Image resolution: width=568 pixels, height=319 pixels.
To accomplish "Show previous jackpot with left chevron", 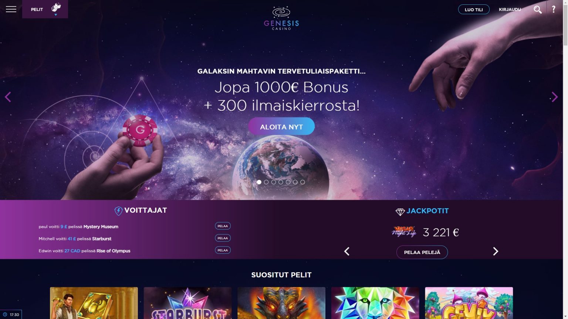I will pyautogui.click(x=347, y=251).
